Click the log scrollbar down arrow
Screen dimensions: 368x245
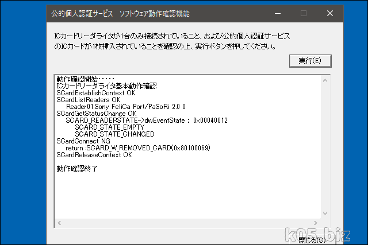click(325, 213)
